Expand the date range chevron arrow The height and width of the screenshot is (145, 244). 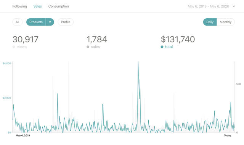234,6
